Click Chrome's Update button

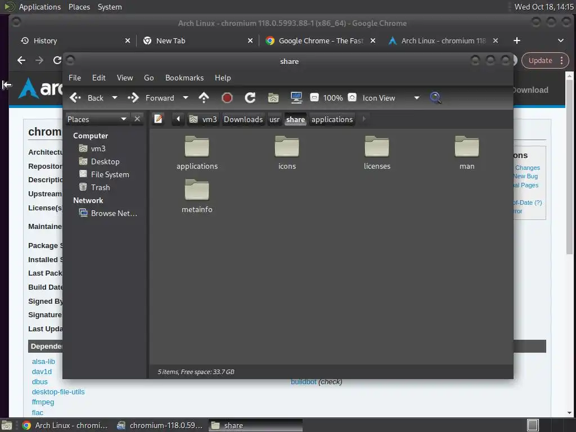click(544, 61)
